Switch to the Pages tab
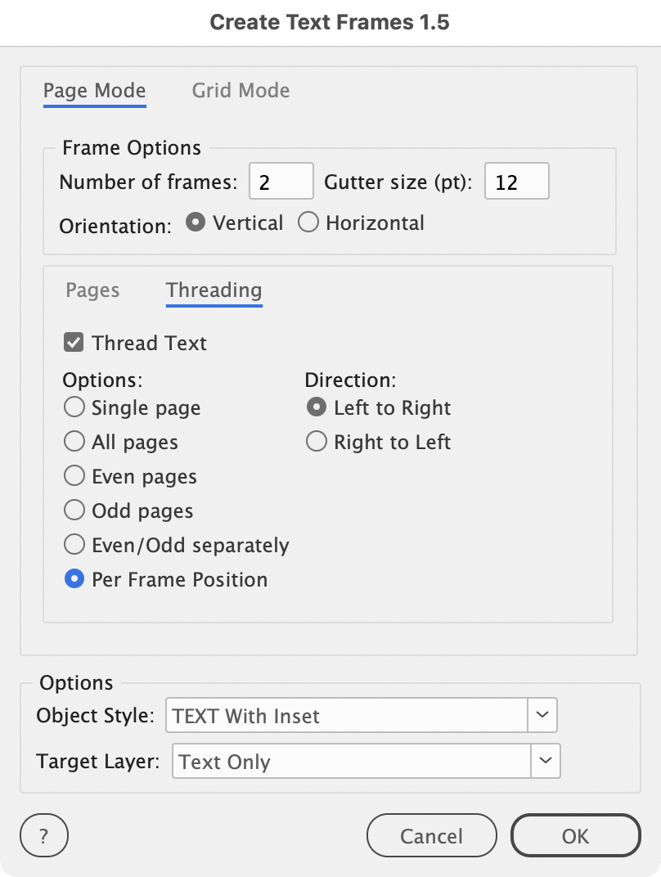661x877 pixels. click(92, 290)
